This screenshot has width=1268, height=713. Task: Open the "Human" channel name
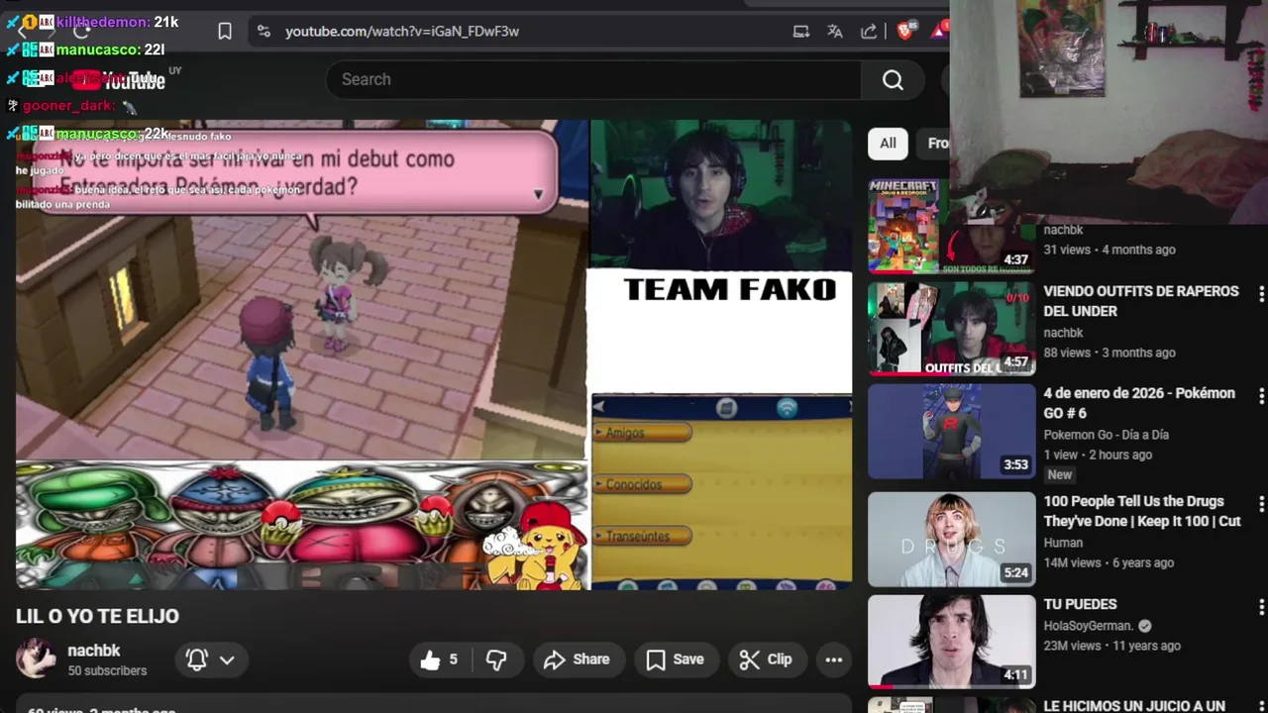point(1063,543)
